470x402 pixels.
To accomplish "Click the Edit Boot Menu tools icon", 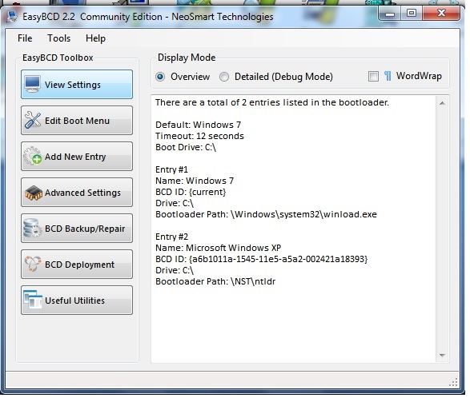I will pyautogui.click(x=33, y=120).
